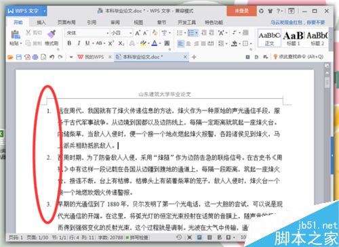Viewport: 339px width, 247px height.
Task: Click the increase indent icon
Action: point(212,33)
